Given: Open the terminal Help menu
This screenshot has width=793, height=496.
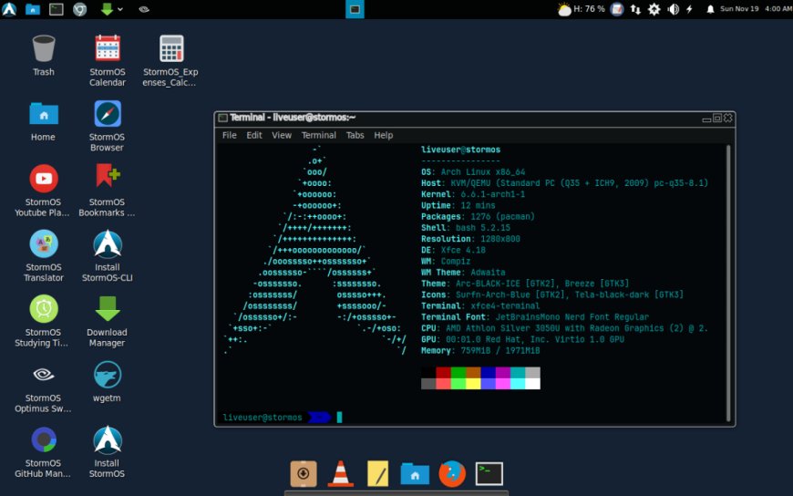Looking at the screenshot, I should [384, 135].
